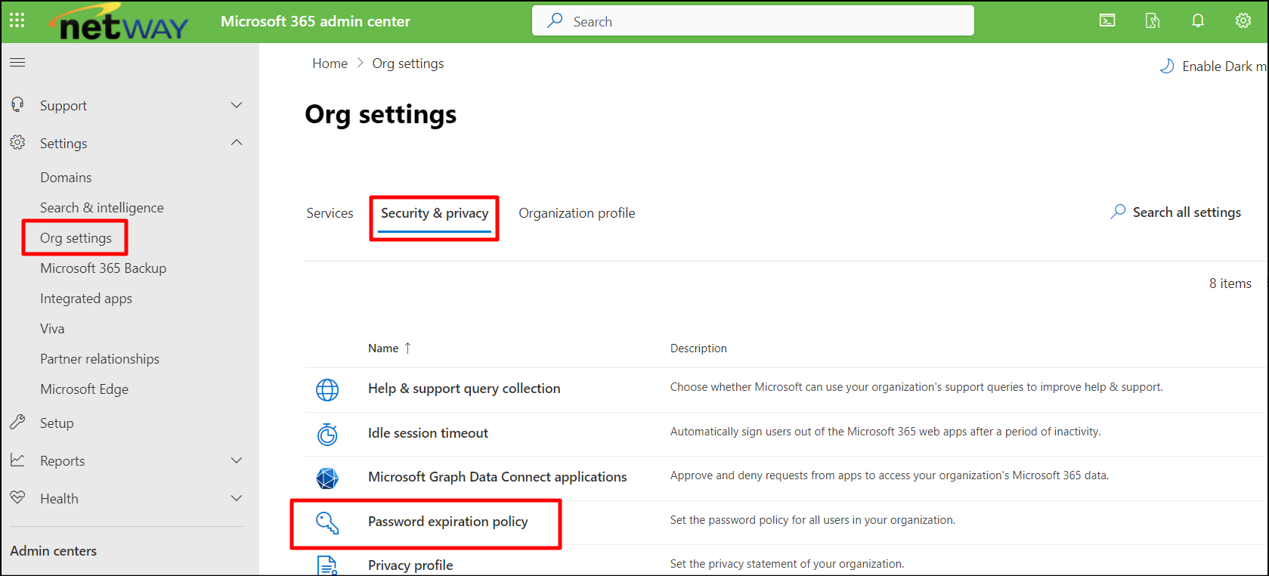Open the app launcher waffle icon

tap(17, 20)
